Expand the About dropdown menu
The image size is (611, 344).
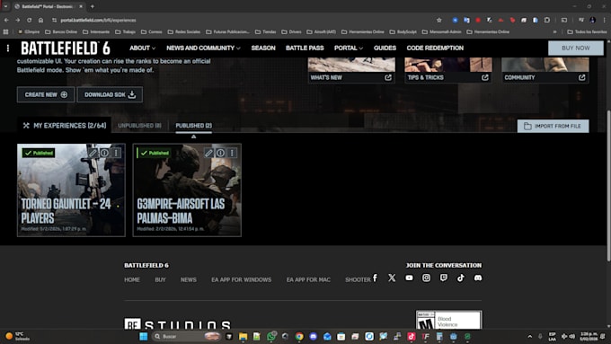(x=142, y=48)
